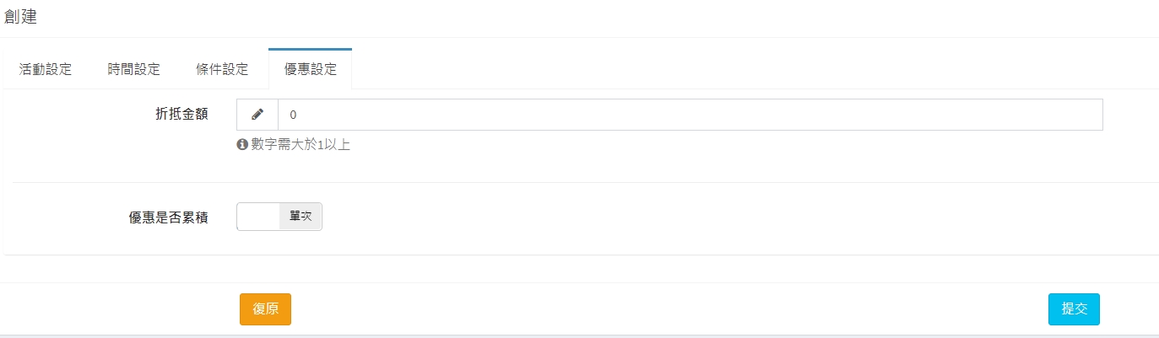
Task: Toggle the 優惠是否累積 switch
Action: [x=279, y=217]
